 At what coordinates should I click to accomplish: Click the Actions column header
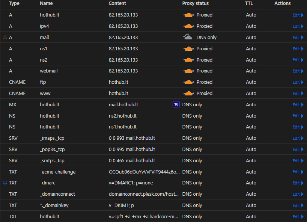[x=282, y=3]
